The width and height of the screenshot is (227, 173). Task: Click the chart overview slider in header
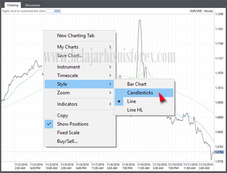(x=53, y=11)
